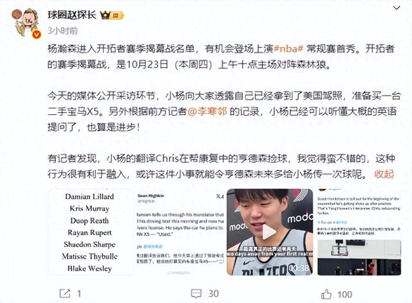412x303 pixels.
Task: Click the repost share icon
Action: tap(64, 293)
